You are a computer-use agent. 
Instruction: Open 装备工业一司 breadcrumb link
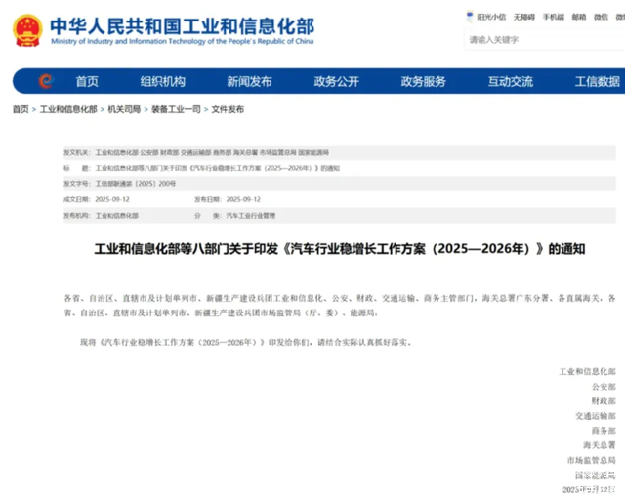pyautogui.click(x=176, y=110)
